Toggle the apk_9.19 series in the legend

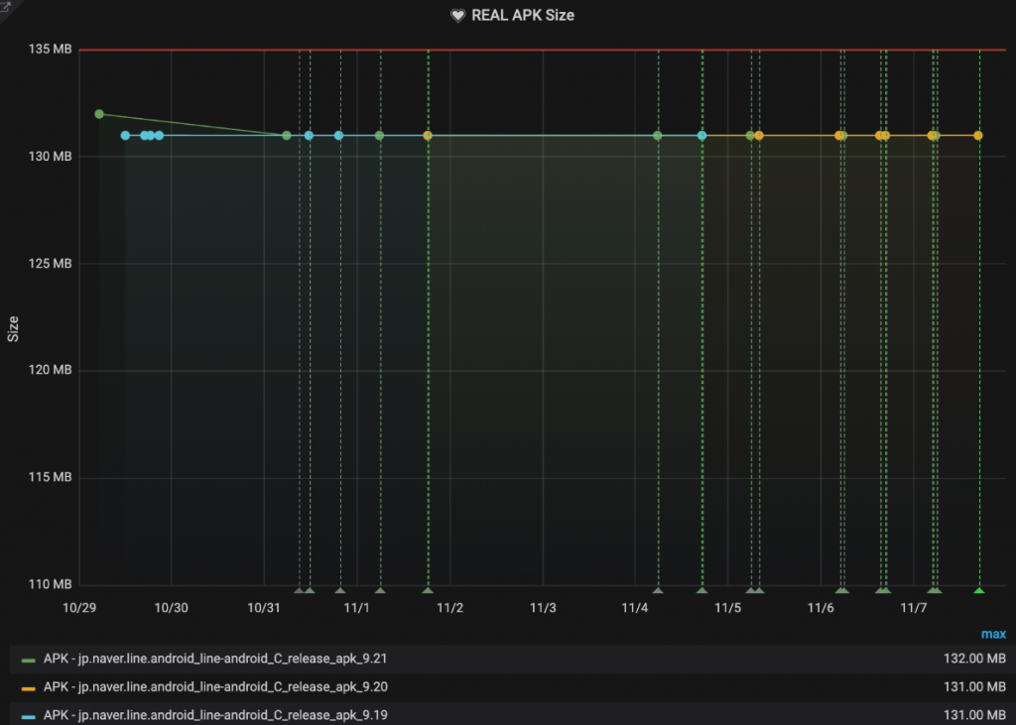point(215,715)
